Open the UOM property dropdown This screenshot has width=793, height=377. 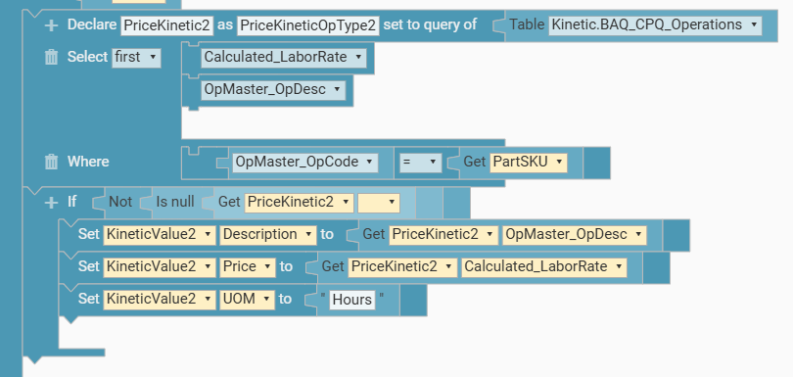[248, 300]
